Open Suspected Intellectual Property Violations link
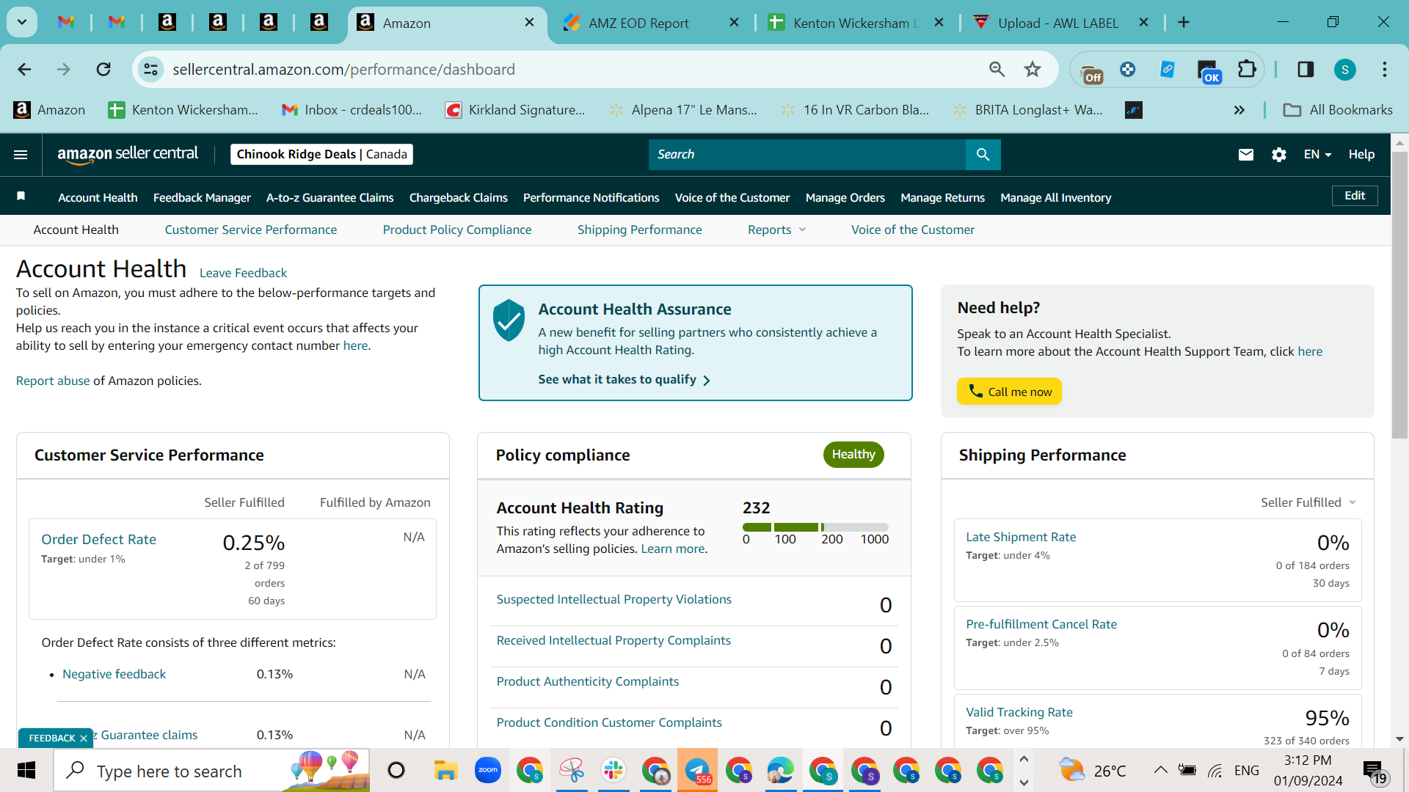This screenshot has height=792, width=1409. [x=614, y=599]
